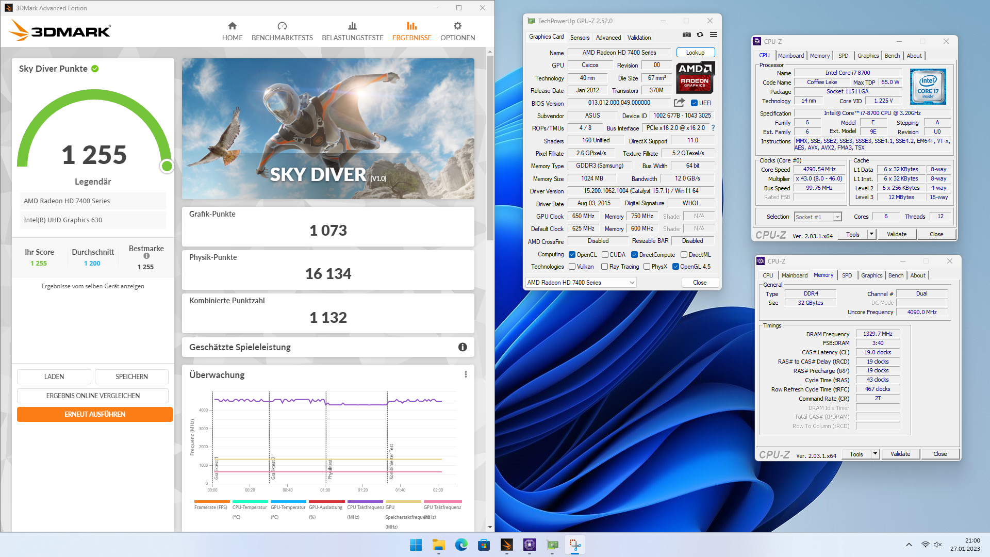
Task: Click the AMD Radeon Graphics logo in GPU-Z
Action: click(x=695, y=77)
